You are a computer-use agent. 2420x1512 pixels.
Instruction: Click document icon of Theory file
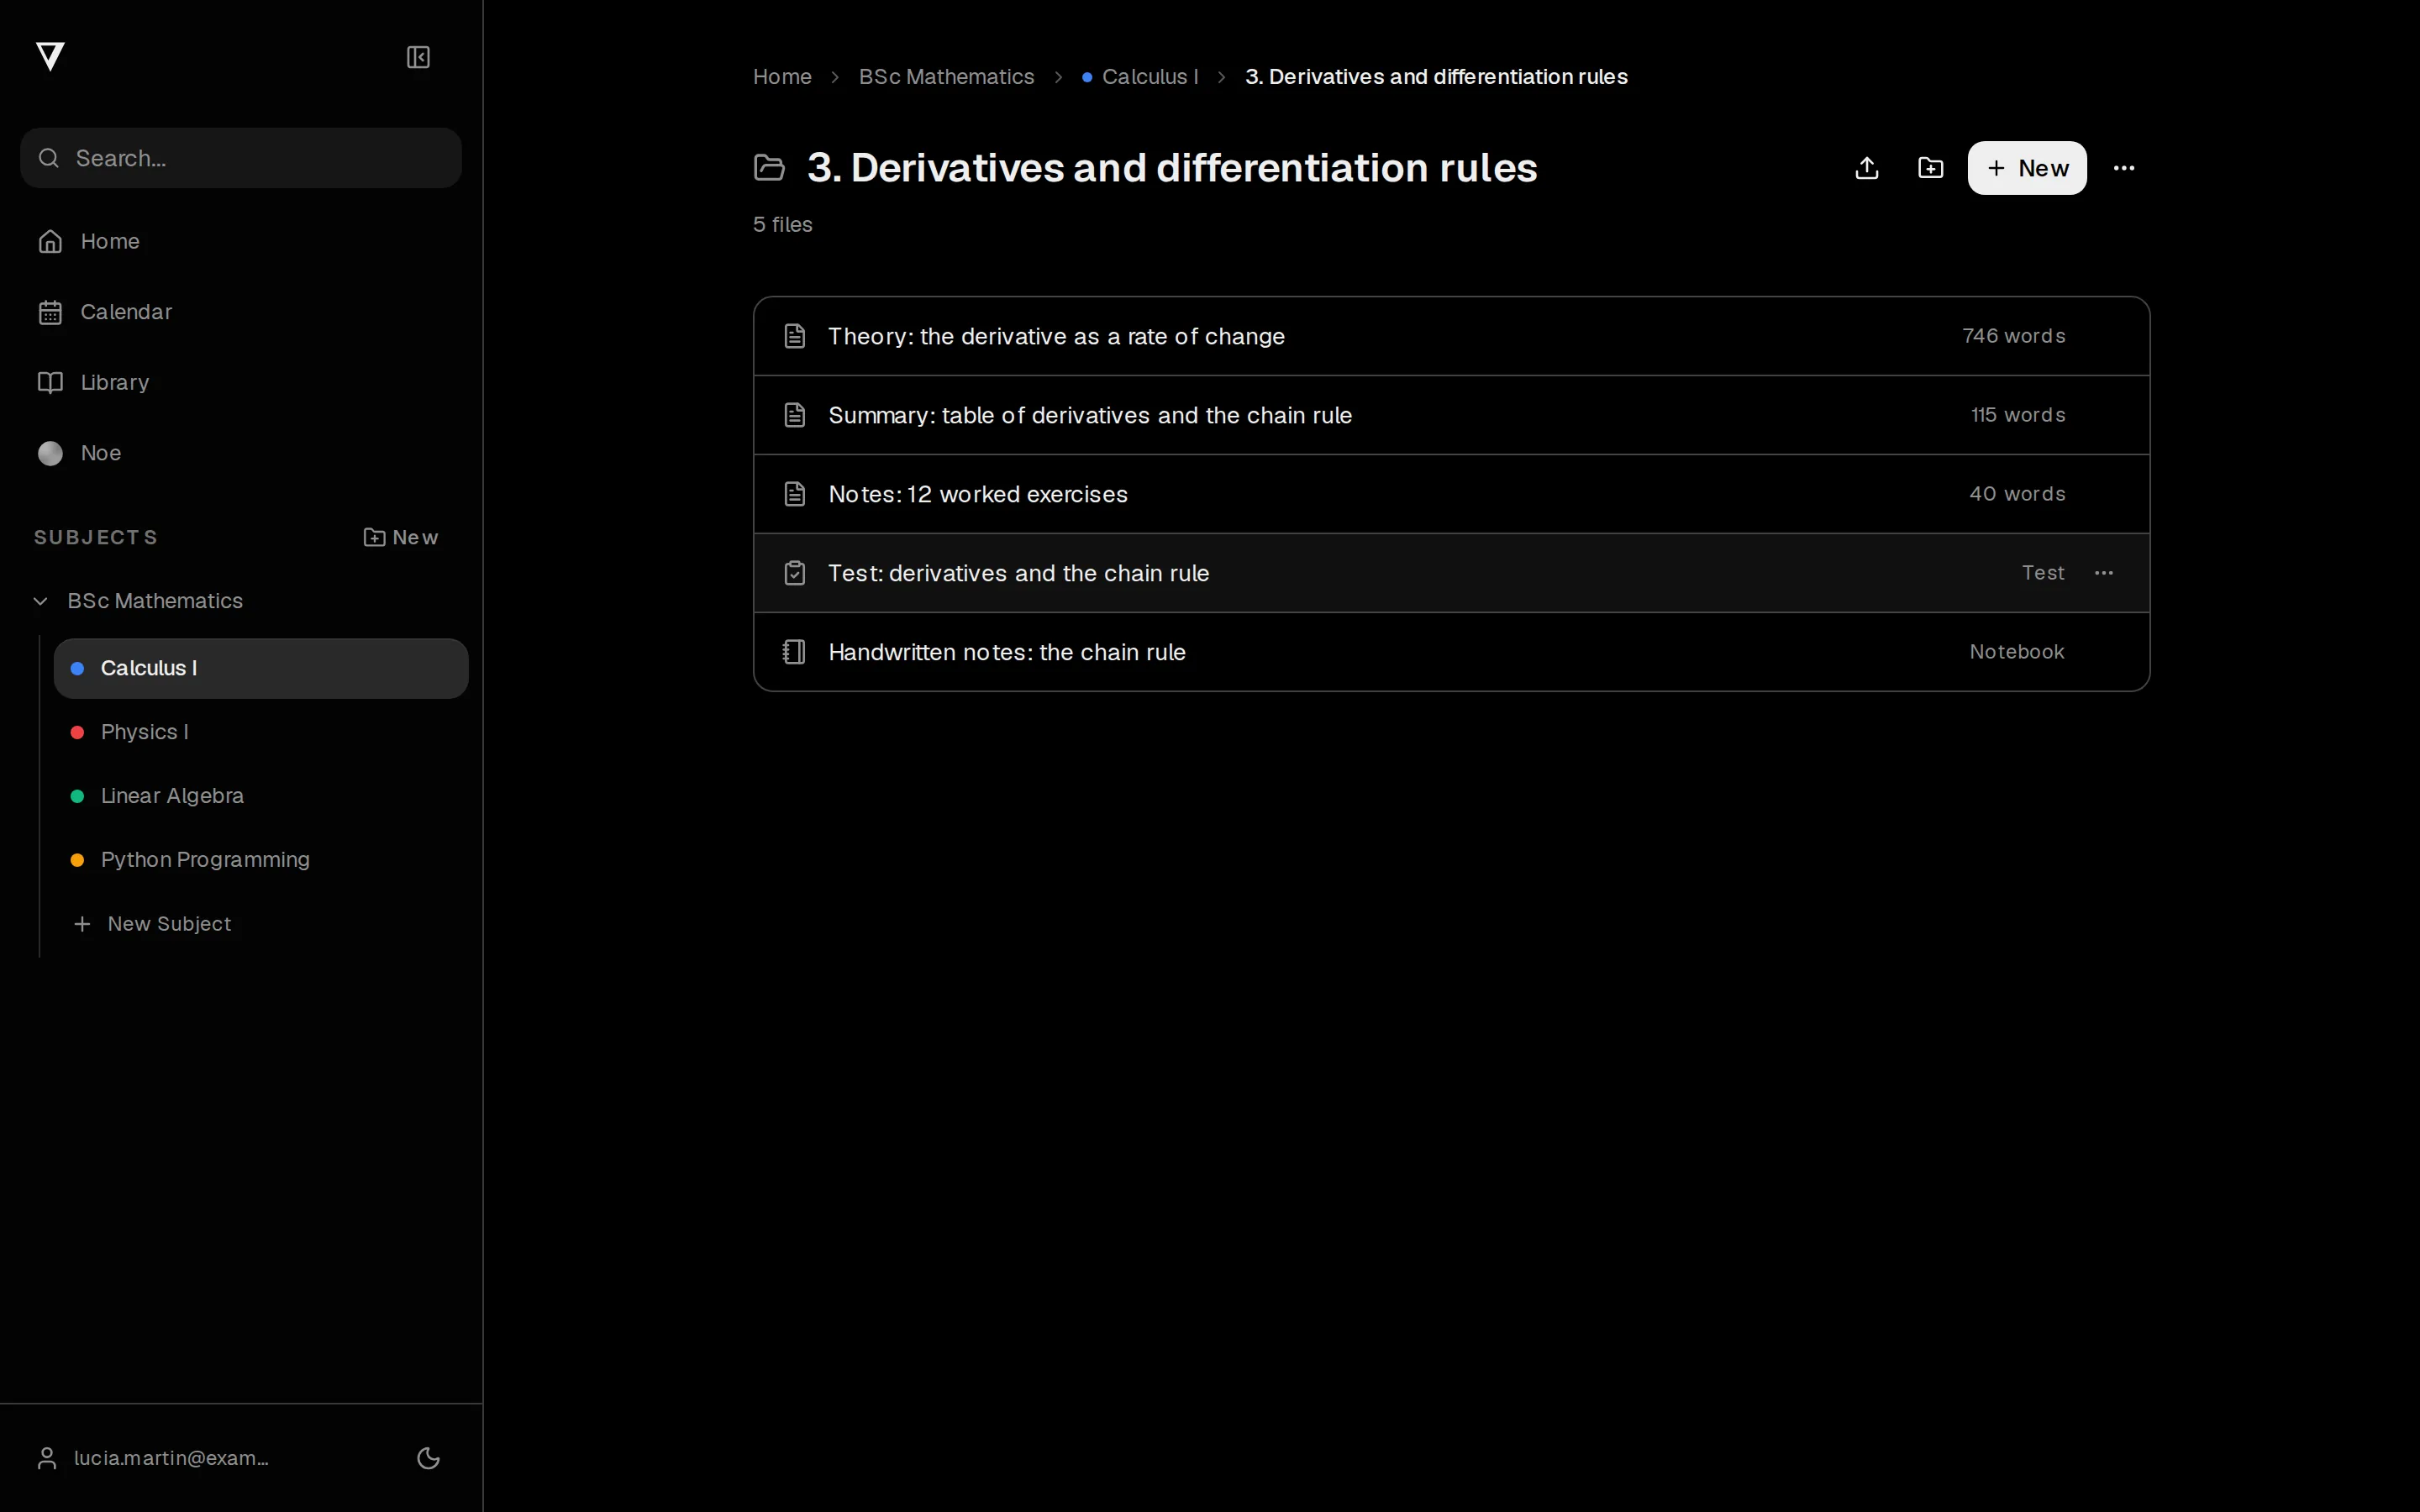(x=795, y=336)
